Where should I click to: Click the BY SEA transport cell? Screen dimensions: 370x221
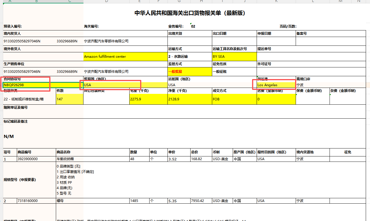219,57
